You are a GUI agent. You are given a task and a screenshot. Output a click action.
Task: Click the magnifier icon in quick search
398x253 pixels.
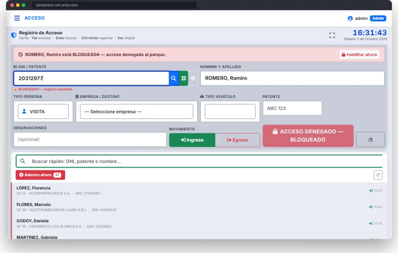point(22,161)
